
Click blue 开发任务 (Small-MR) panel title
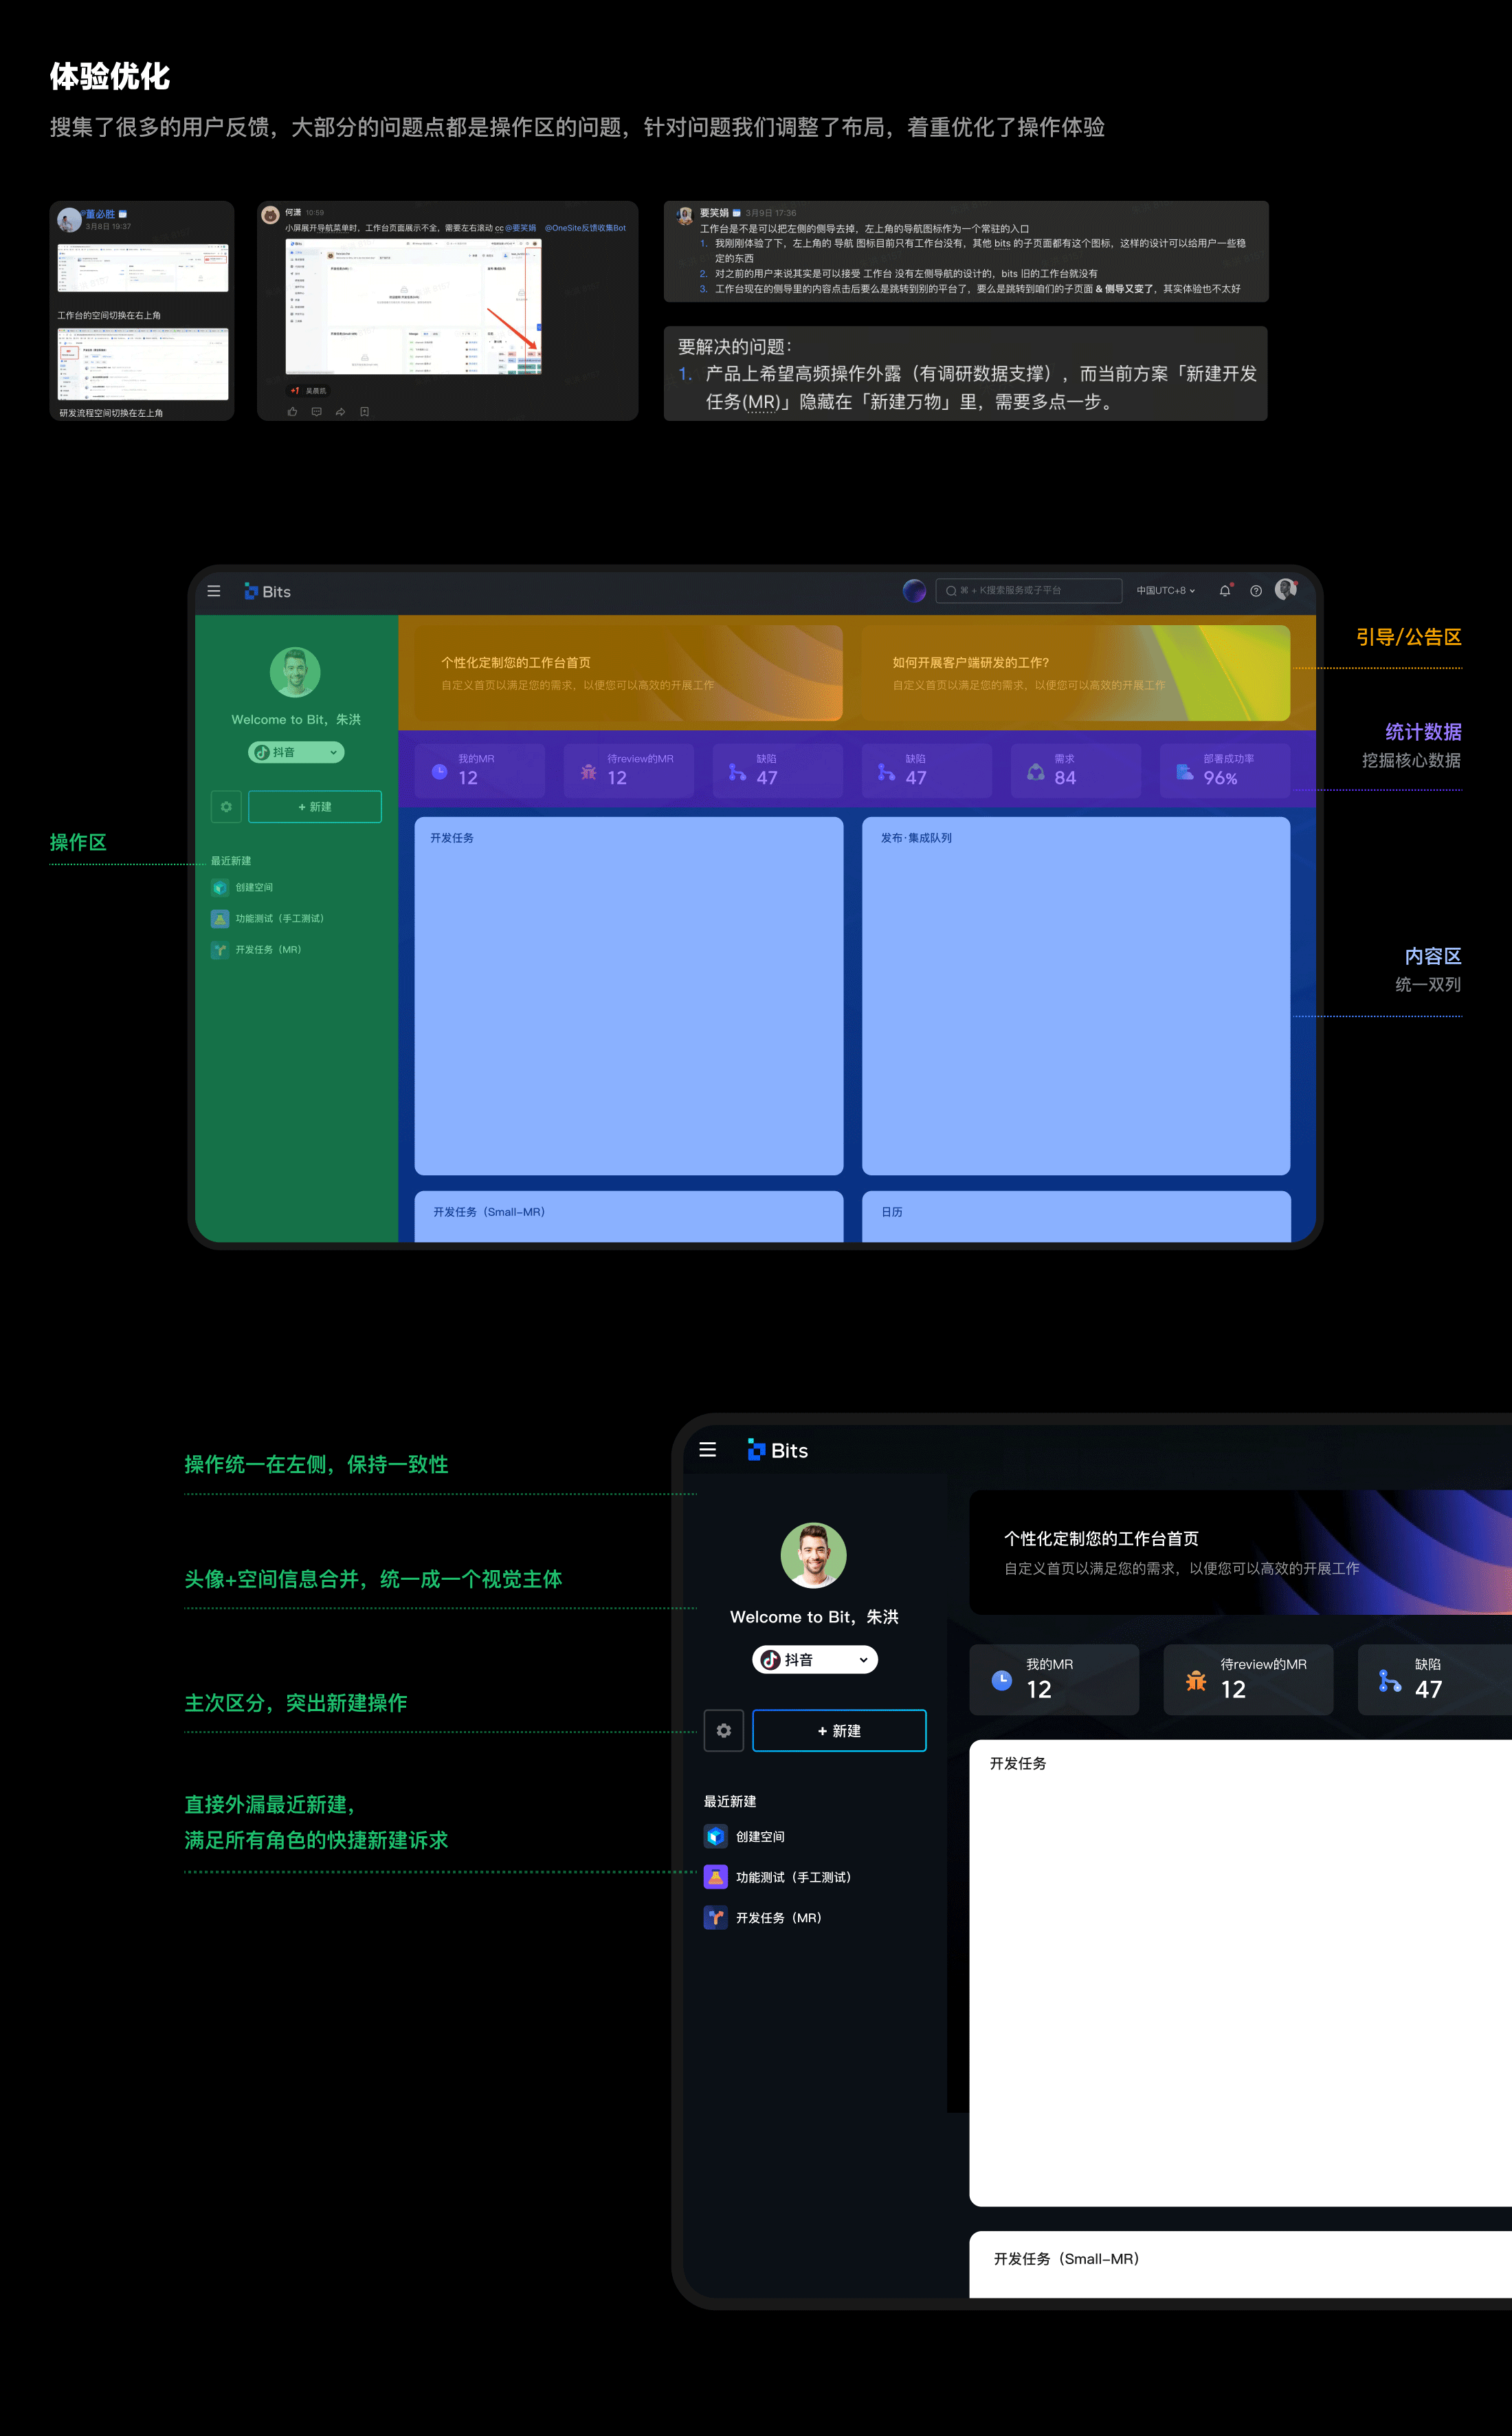pos(489,1212)
